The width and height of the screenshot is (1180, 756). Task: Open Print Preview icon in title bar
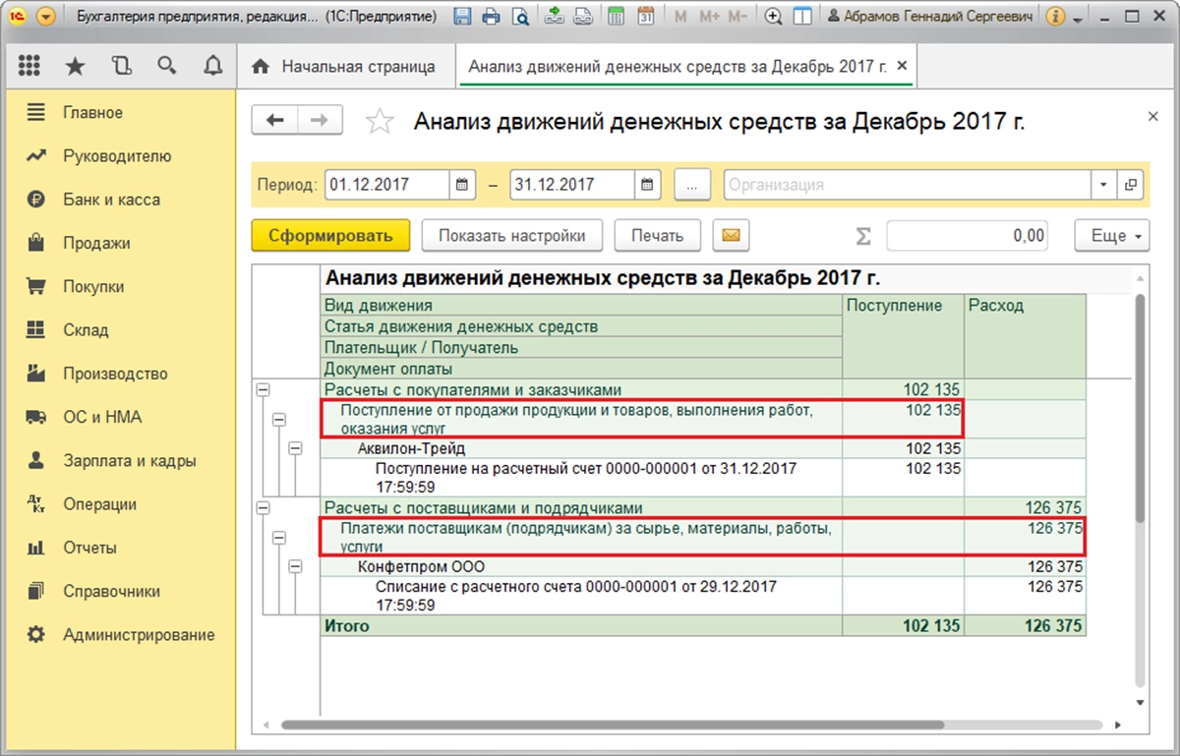520,17
